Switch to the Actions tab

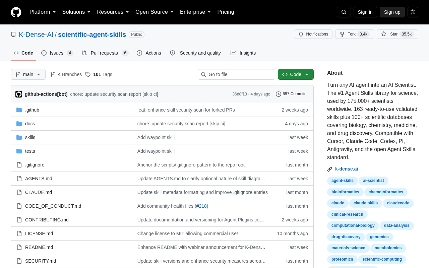pos(149,53)
